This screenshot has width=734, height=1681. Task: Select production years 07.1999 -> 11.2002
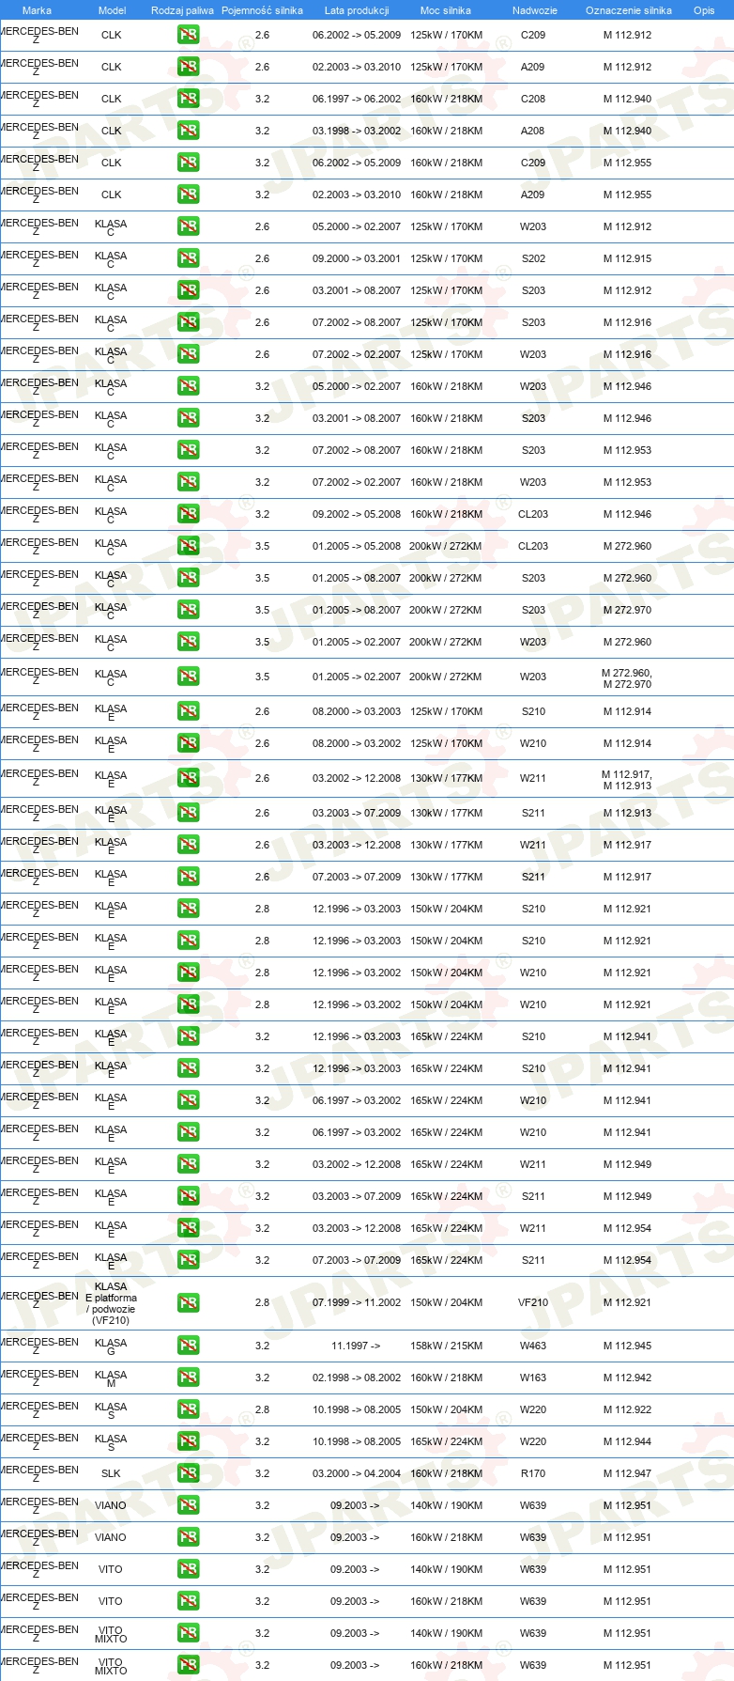357,1302
